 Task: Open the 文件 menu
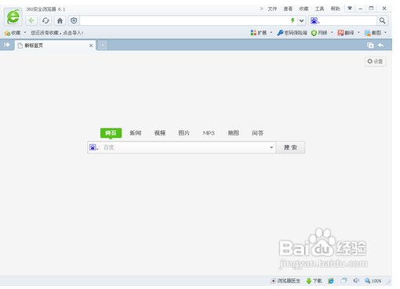(x=272, y=9)
